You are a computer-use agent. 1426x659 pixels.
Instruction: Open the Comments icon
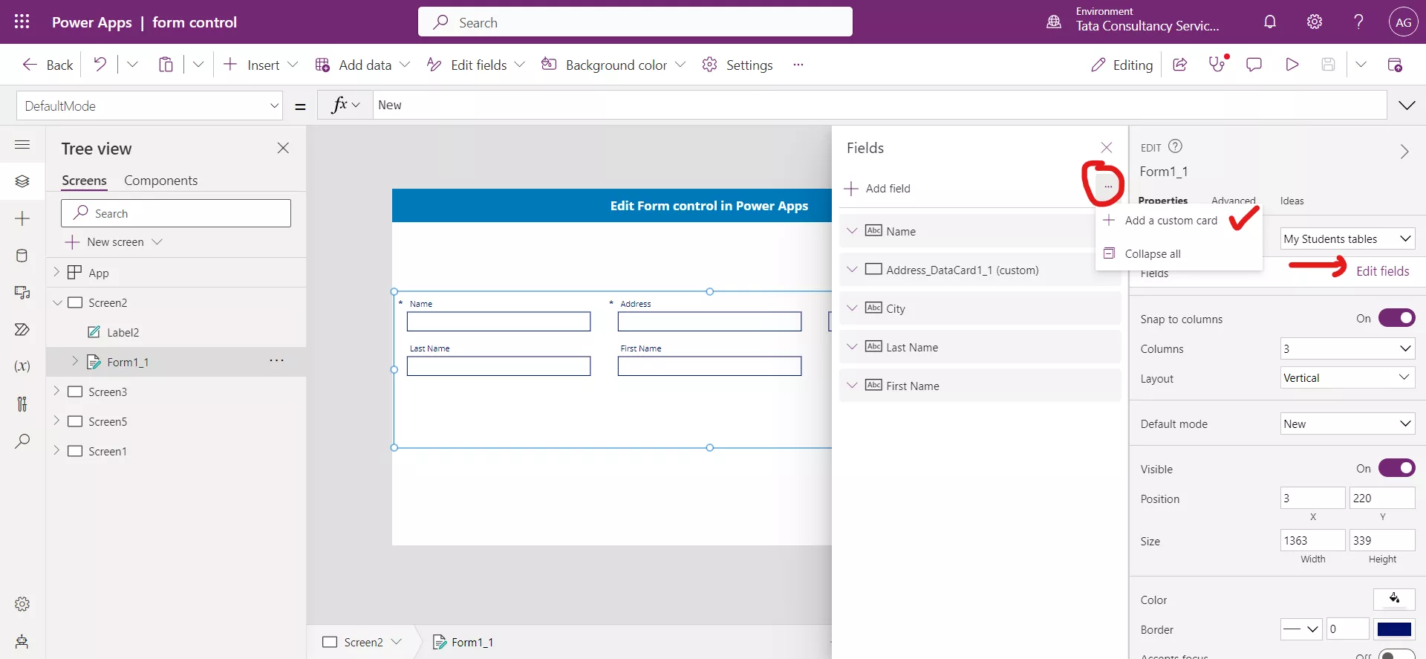coord(1254,65)
